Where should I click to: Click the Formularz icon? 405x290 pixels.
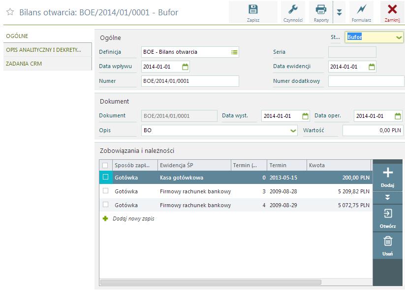tap(361, 9)
